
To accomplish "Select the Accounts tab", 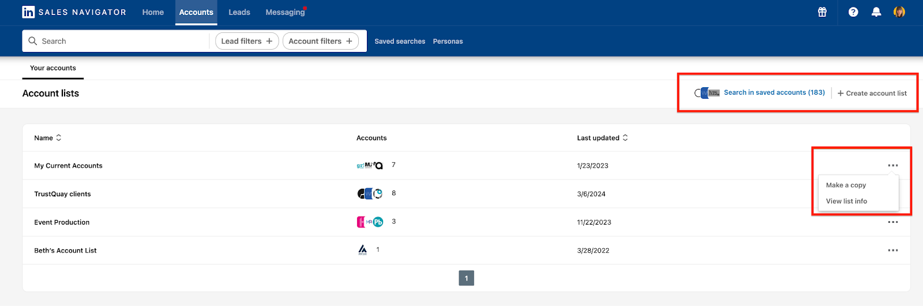I will pos(196,12).
